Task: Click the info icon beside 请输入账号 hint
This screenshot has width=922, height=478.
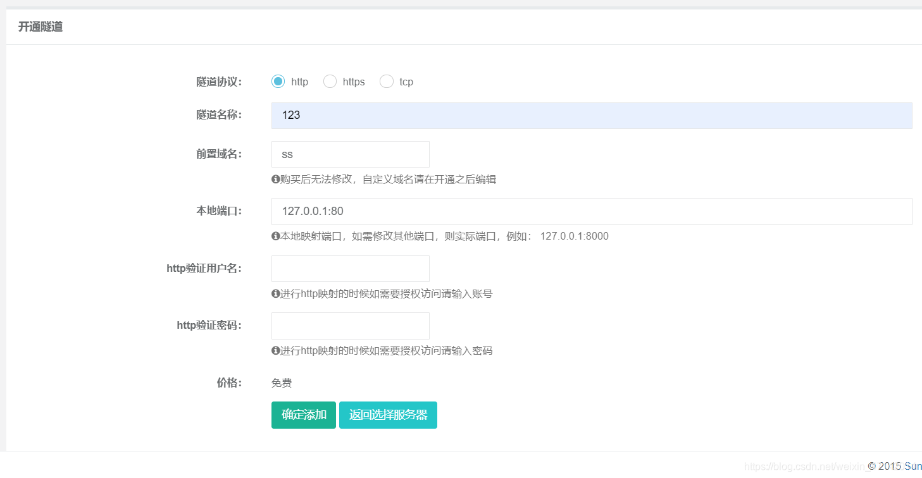Action: coord(275,294)
